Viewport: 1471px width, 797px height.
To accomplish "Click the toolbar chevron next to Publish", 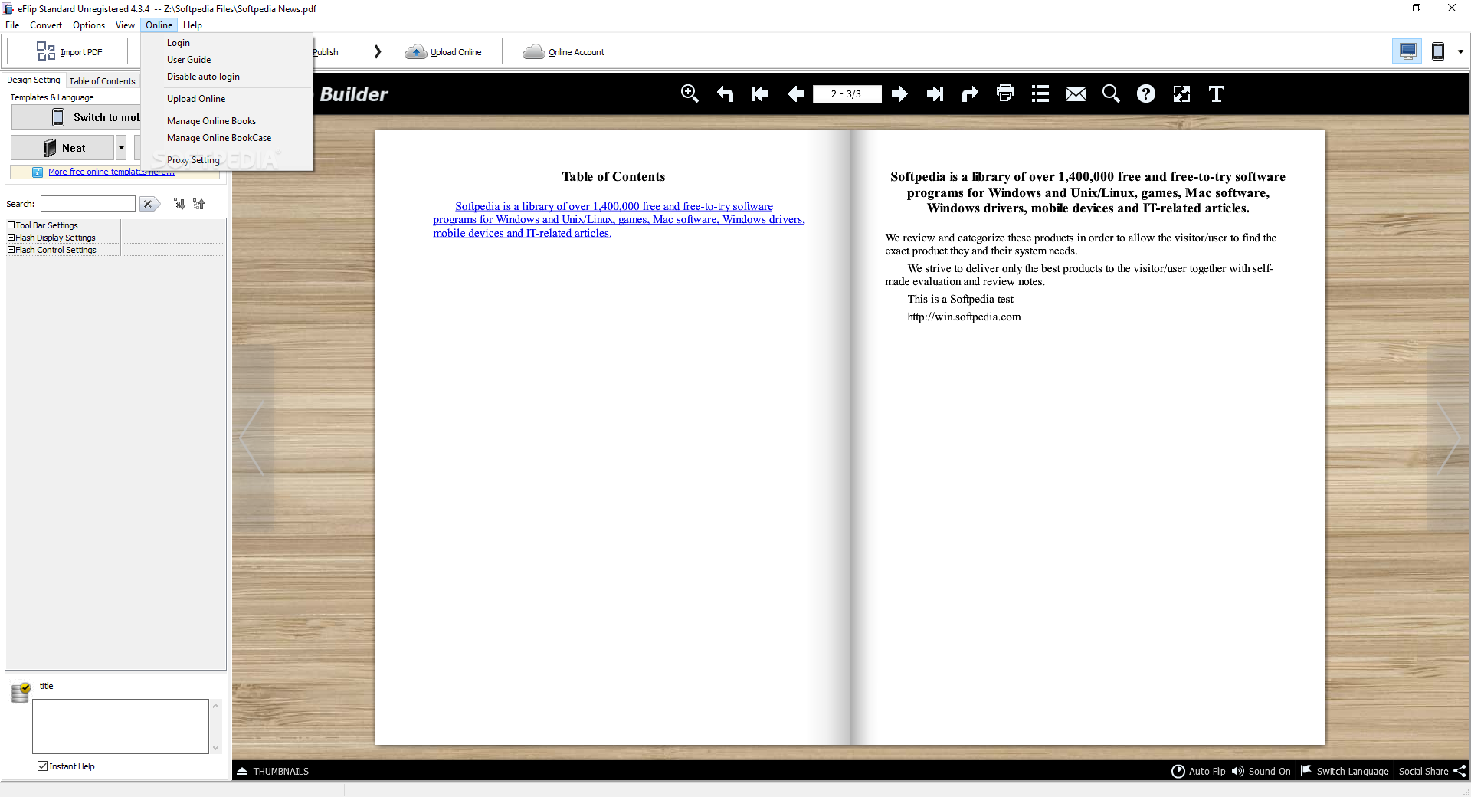I will (378, 51).
